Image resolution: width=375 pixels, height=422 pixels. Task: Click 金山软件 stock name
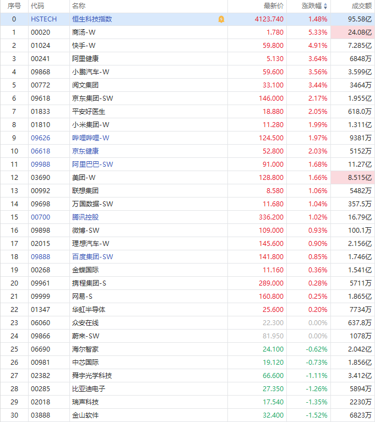85,415
